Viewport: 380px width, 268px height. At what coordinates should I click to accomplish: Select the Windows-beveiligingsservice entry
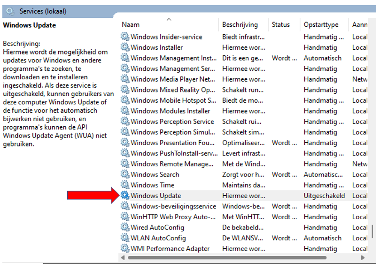point(244,206)
